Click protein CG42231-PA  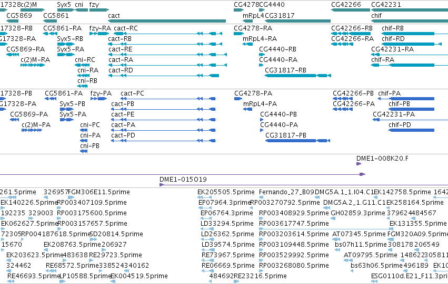(410, 120)
